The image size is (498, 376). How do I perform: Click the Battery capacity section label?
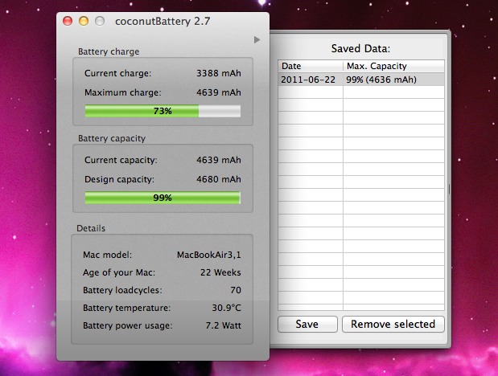pos(112,138)
